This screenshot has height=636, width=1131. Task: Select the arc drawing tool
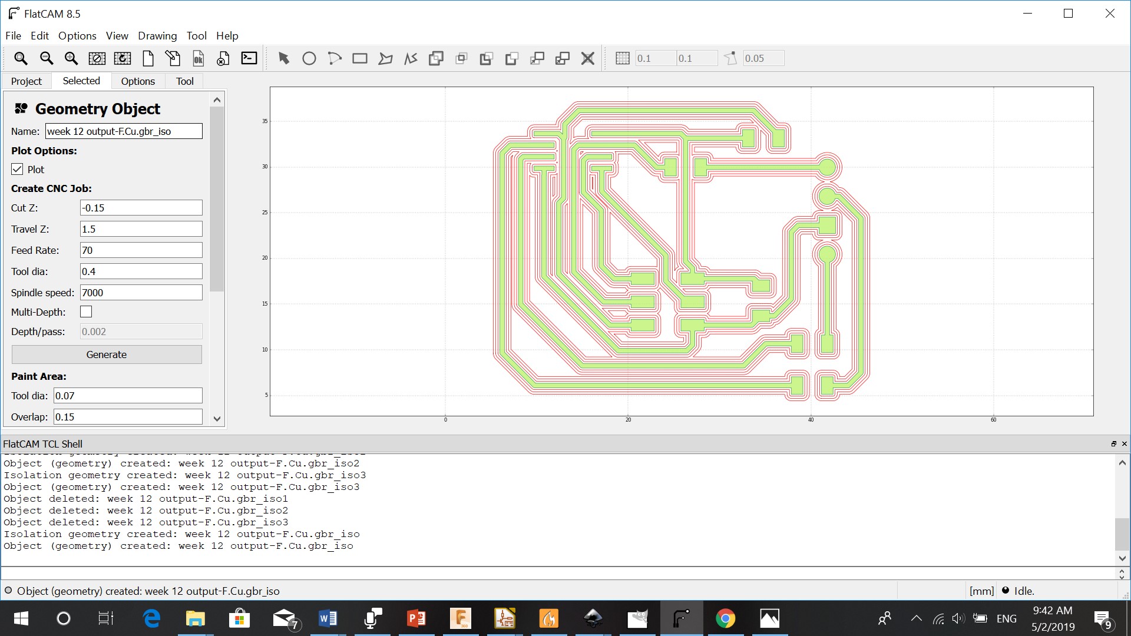click(x=334, y=58)
